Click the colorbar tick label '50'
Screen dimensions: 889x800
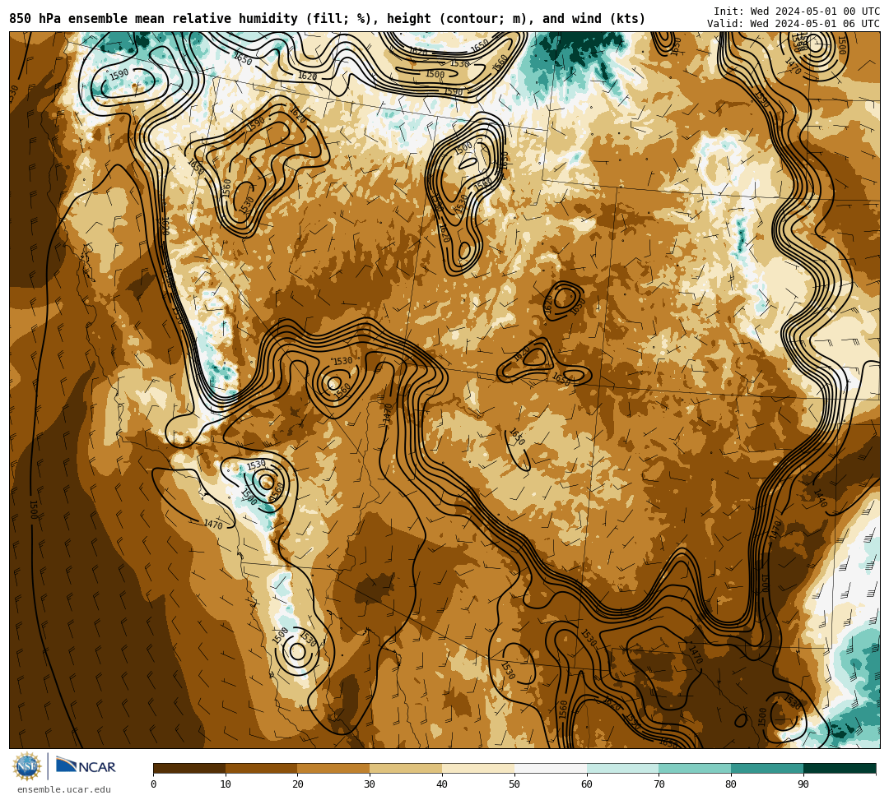point(514,784)
